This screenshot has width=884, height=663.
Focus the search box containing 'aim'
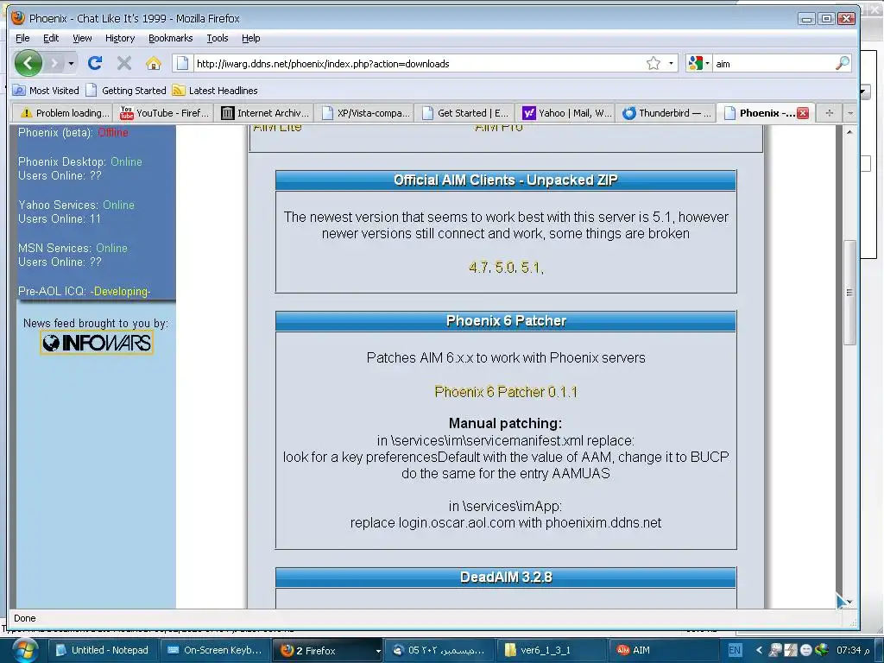pos(773,64)
